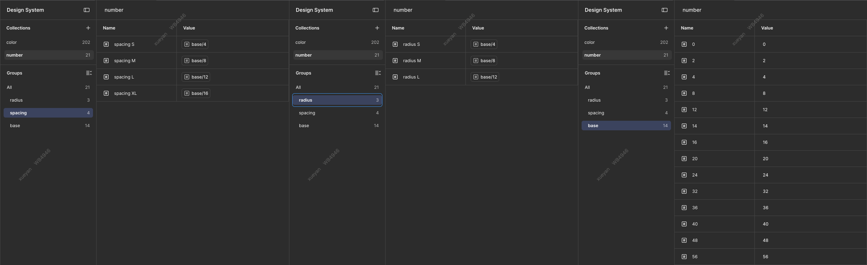Select the highlighted spacing group with 4 items
The width and height of the screenshot is (867, 265).
tap(48, 113)
